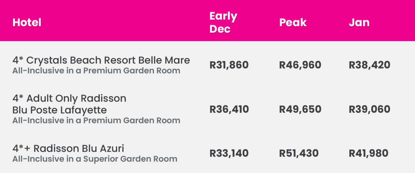Select Crystals Beach Early Dec price R31,860
This screenshot has height=173, width=415.
pos(229,65)
